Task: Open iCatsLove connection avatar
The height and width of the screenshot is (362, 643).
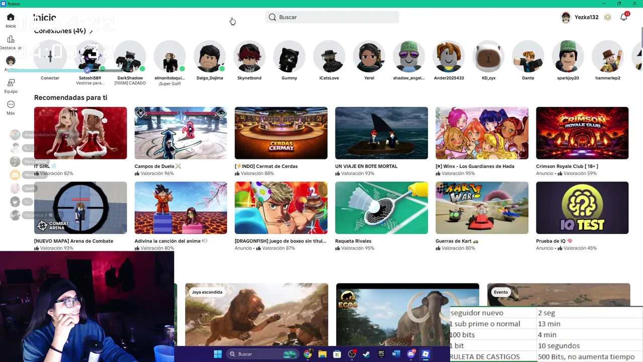Action: (x=329, y=56)
